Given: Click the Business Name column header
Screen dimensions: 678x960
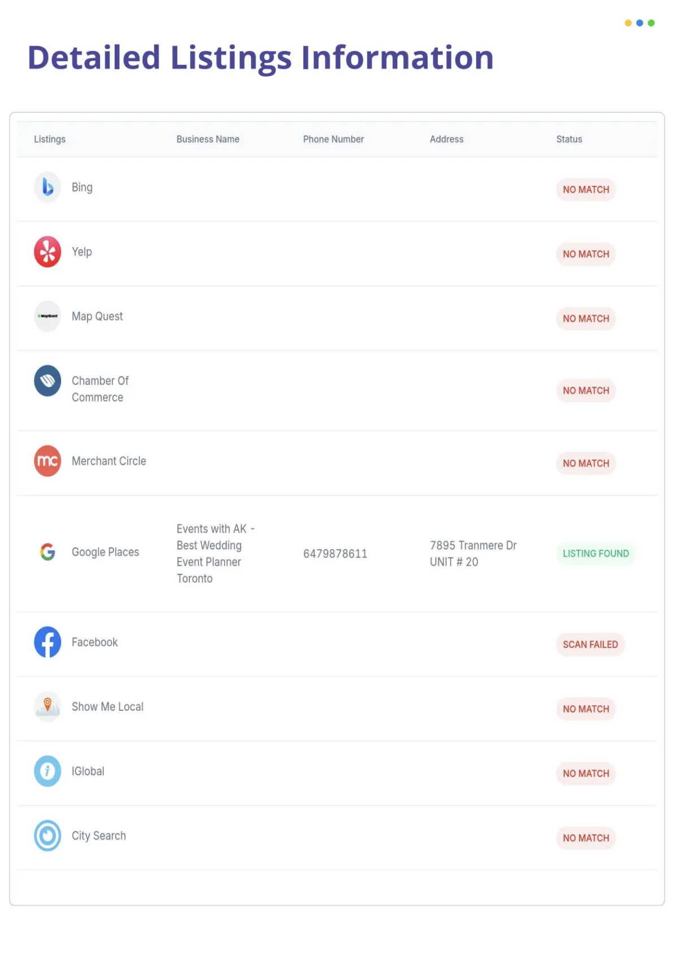Looking at the screenshot, I should click(x=208, y=139).
